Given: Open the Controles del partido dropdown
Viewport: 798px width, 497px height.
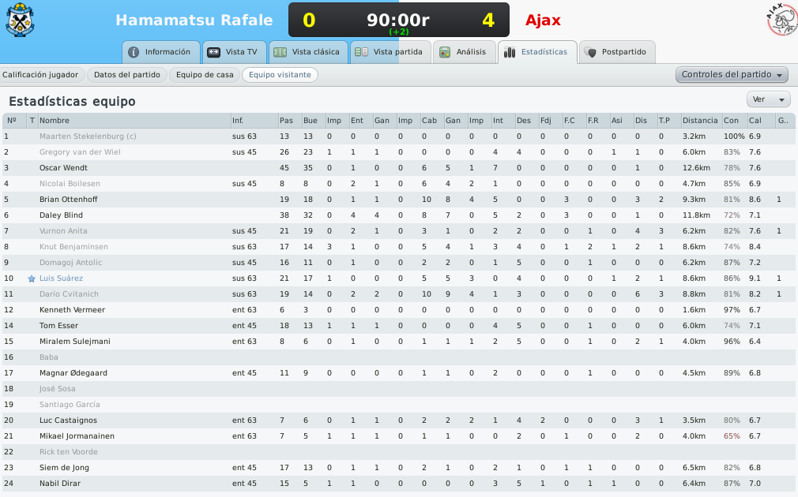Looking at the screenshot, I should (x=732, y=75).
